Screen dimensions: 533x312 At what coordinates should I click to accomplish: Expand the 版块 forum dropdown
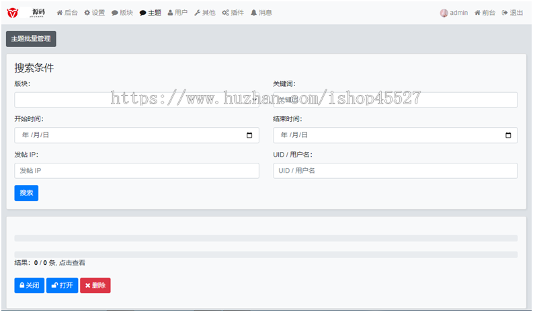click(136, 100)
